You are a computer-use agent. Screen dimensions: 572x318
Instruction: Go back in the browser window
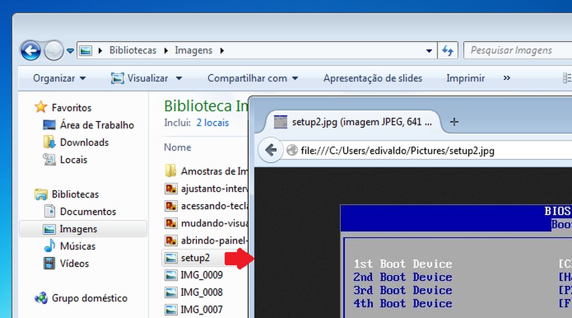[271, 150]
